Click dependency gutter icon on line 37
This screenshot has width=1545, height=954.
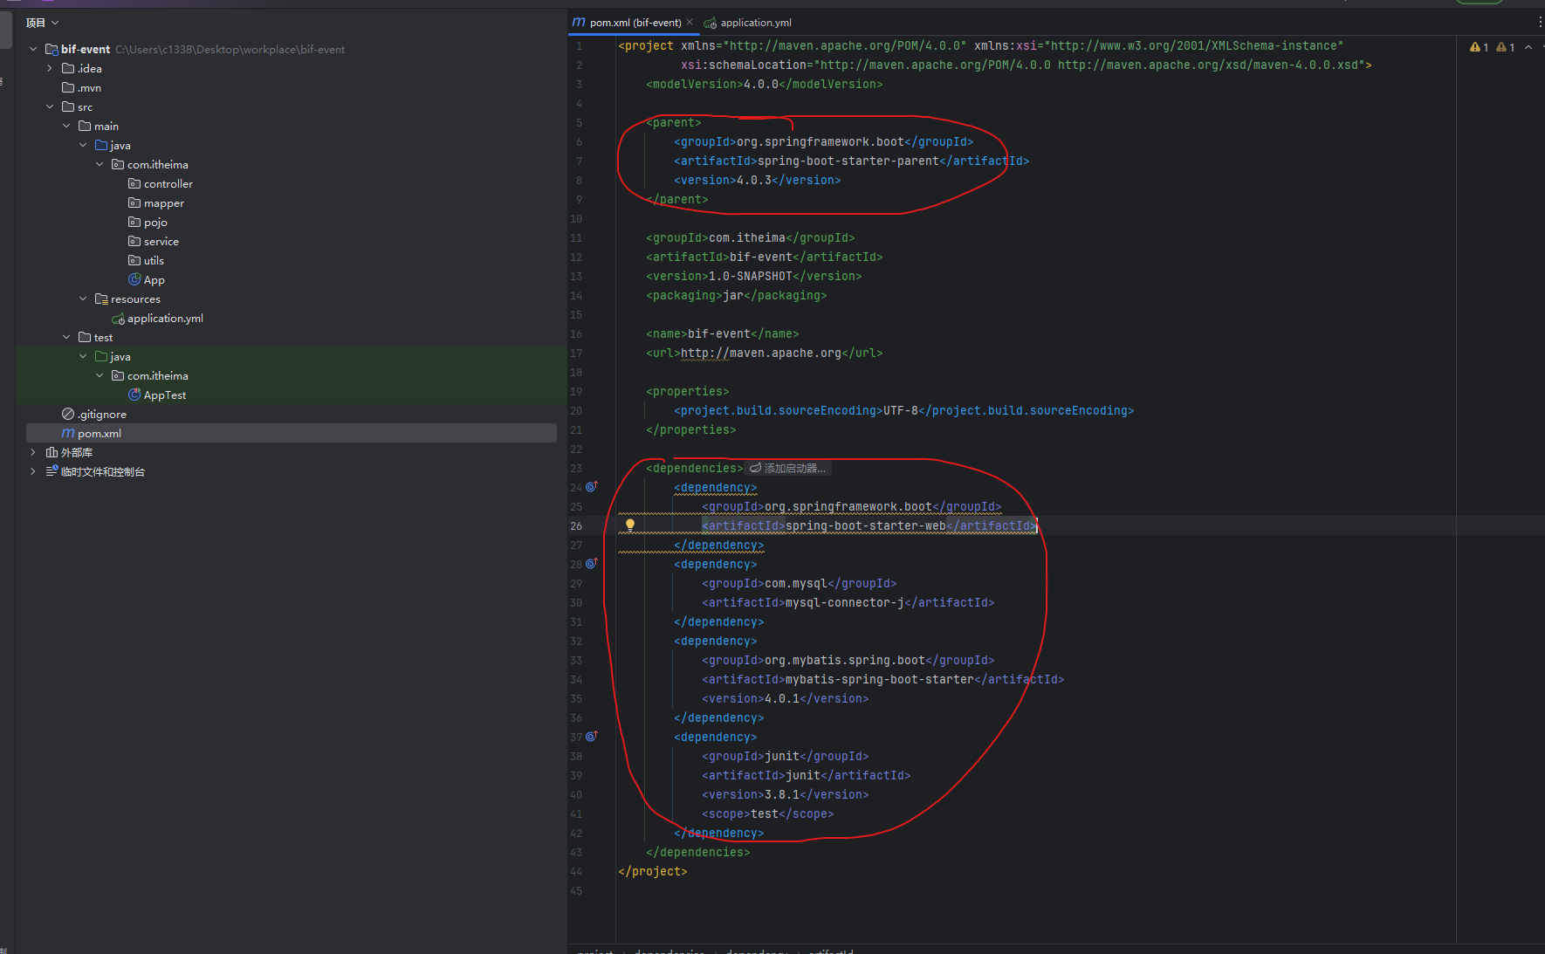[x=591, y=737]
